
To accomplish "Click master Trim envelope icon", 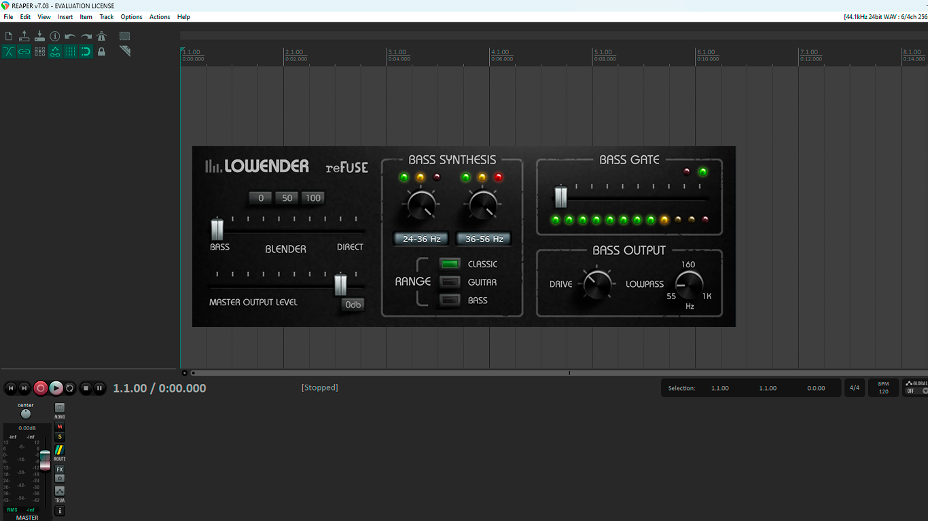I will (x=60, y=491).
